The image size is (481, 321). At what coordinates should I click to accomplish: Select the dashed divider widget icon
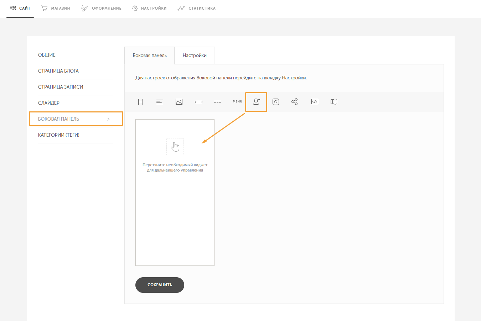[217, 102]
